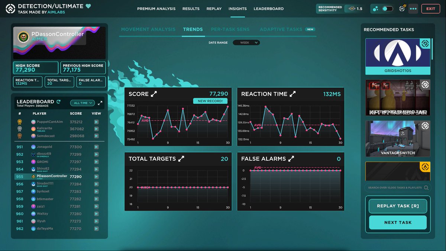The width and height of the screenshot is (446, 251).
Task: View illyuh's replay
Action: (x=96, y=221)
